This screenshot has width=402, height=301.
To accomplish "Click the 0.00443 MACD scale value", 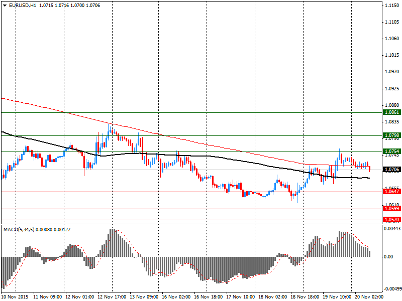I will tap(392, 229).
